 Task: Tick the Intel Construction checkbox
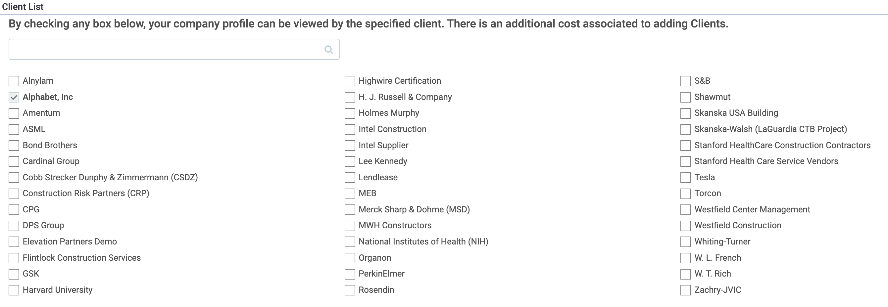350,130
